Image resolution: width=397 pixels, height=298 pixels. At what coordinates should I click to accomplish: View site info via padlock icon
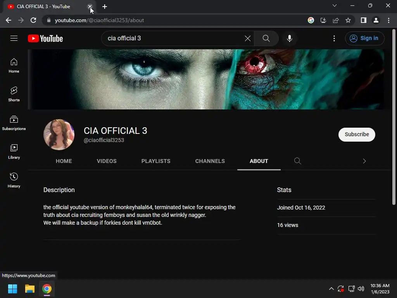[x=49, y=20]
